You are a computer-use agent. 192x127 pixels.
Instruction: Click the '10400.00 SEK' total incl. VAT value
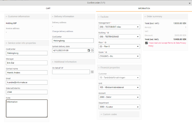tap(180, 39)
